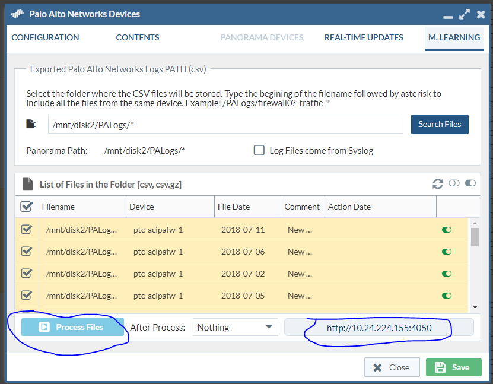The height and width of the screenshot is (384, 493).
Task: Toggle off the switch for the 2018-07-06 file
Action: (447, 252)
